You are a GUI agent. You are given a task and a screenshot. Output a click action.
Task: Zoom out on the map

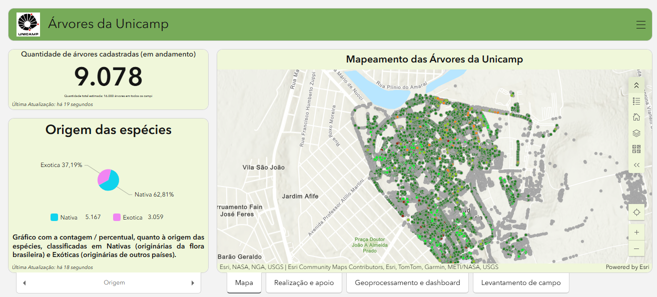tap(636, 248)
